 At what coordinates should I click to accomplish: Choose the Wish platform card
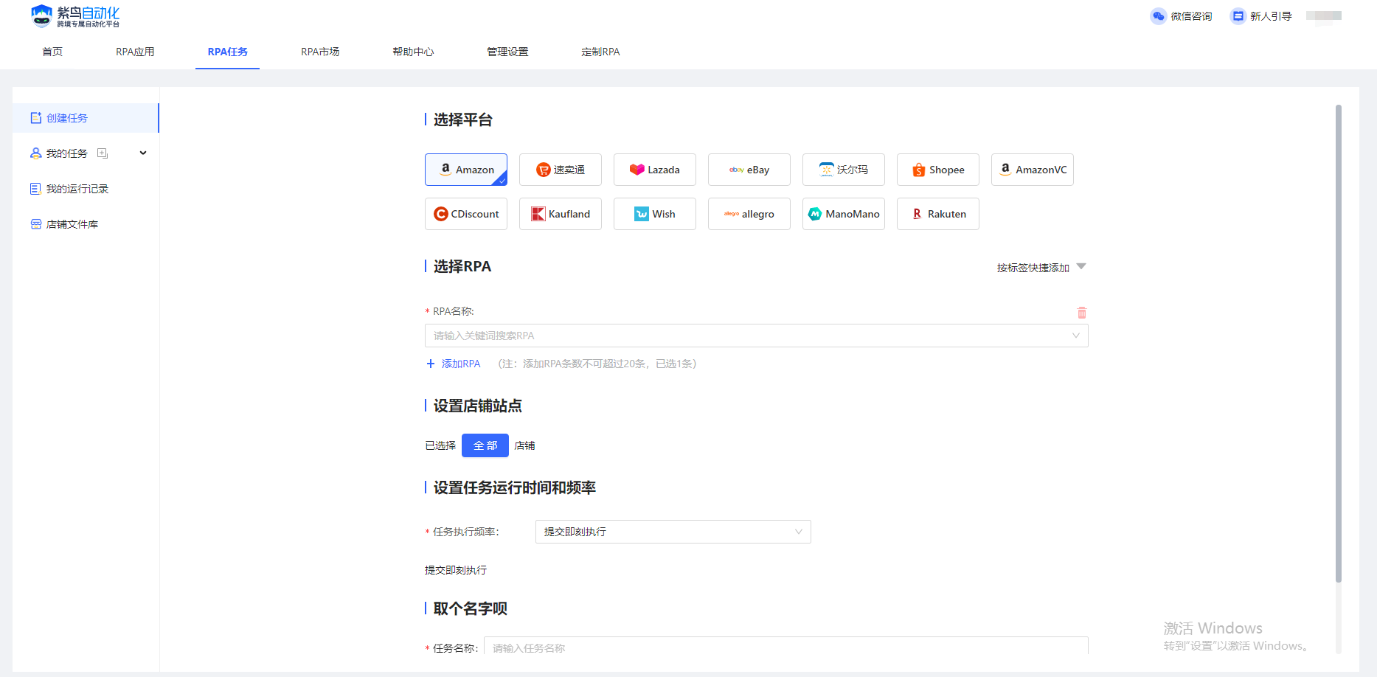tap(655, 214)
